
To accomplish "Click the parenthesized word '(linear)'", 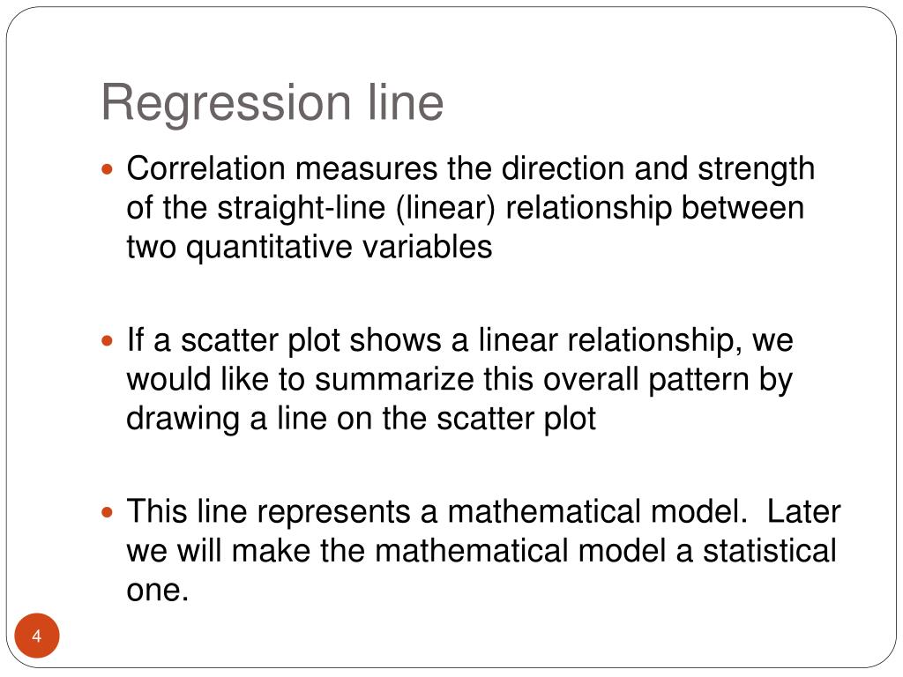I will [445, 208].
